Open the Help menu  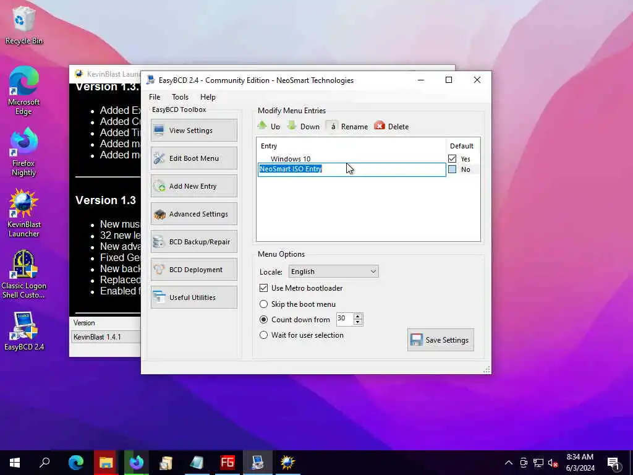tap(208, 97)
